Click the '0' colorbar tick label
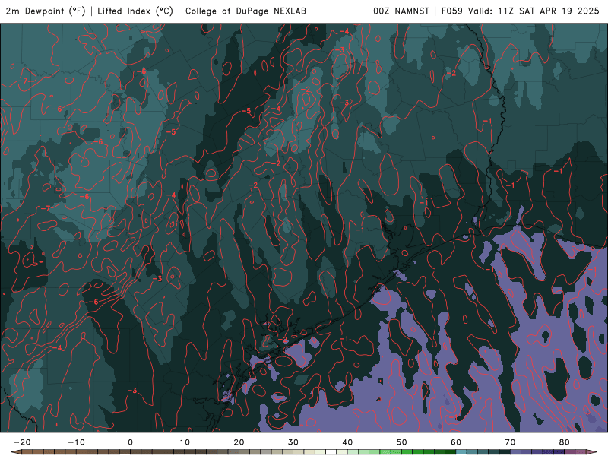Screen dimensions: 608x456 (x=130, y=442)
